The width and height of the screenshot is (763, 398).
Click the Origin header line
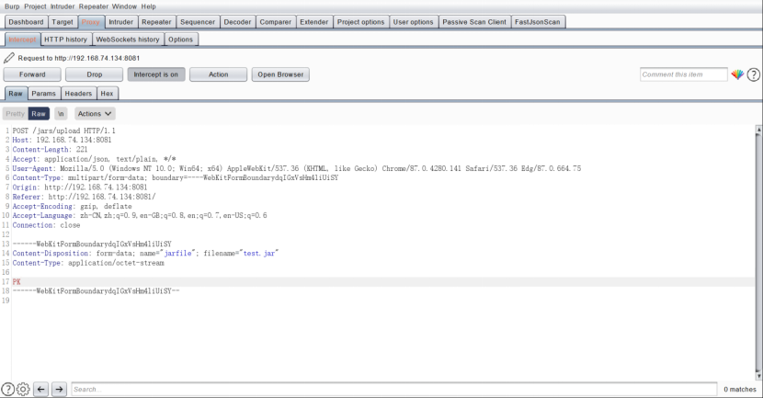(x=80, y=188)
